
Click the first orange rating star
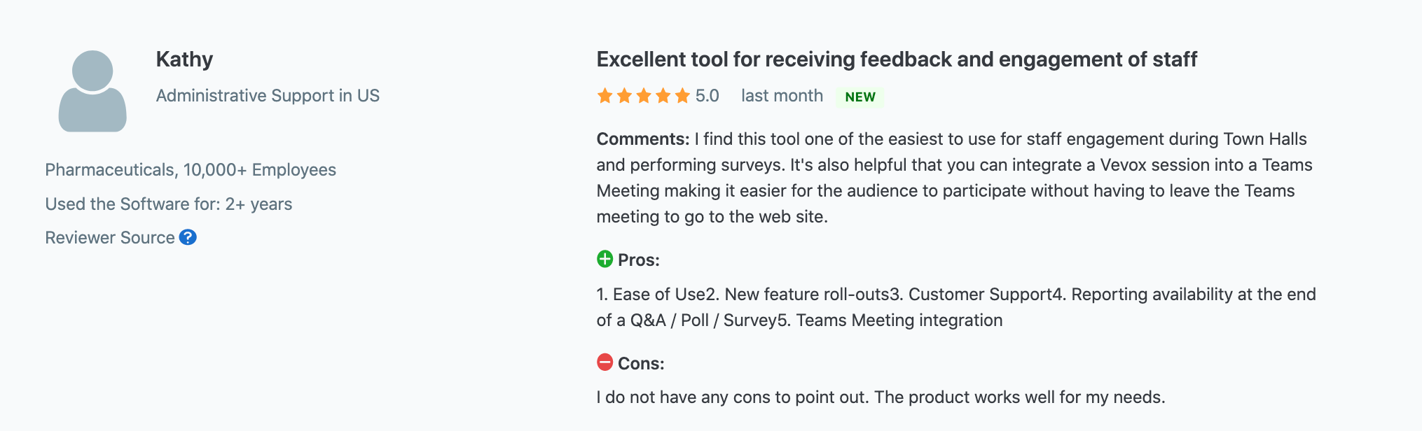pos(605,96)
